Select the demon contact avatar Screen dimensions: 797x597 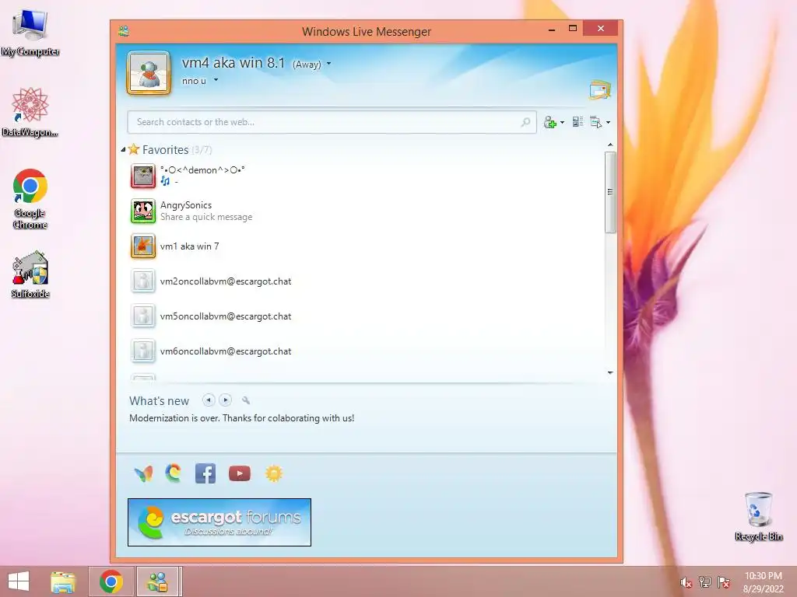coord(143,176)
